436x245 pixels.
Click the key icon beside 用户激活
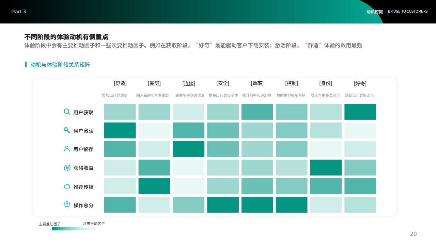pos(67,130)
